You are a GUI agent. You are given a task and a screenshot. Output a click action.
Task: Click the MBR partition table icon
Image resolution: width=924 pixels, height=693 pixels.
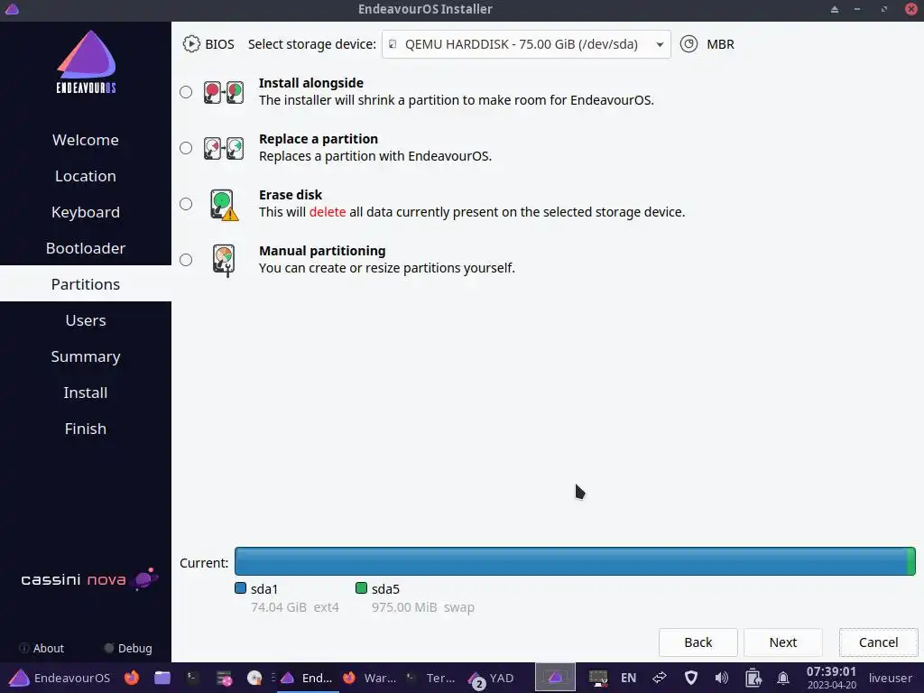[x=688, y=44]
